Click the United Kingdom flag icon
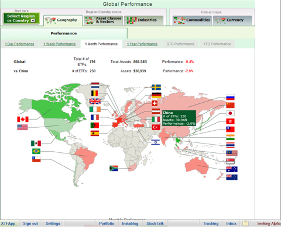This screenshot has width=281, height=227. point(95,102)
